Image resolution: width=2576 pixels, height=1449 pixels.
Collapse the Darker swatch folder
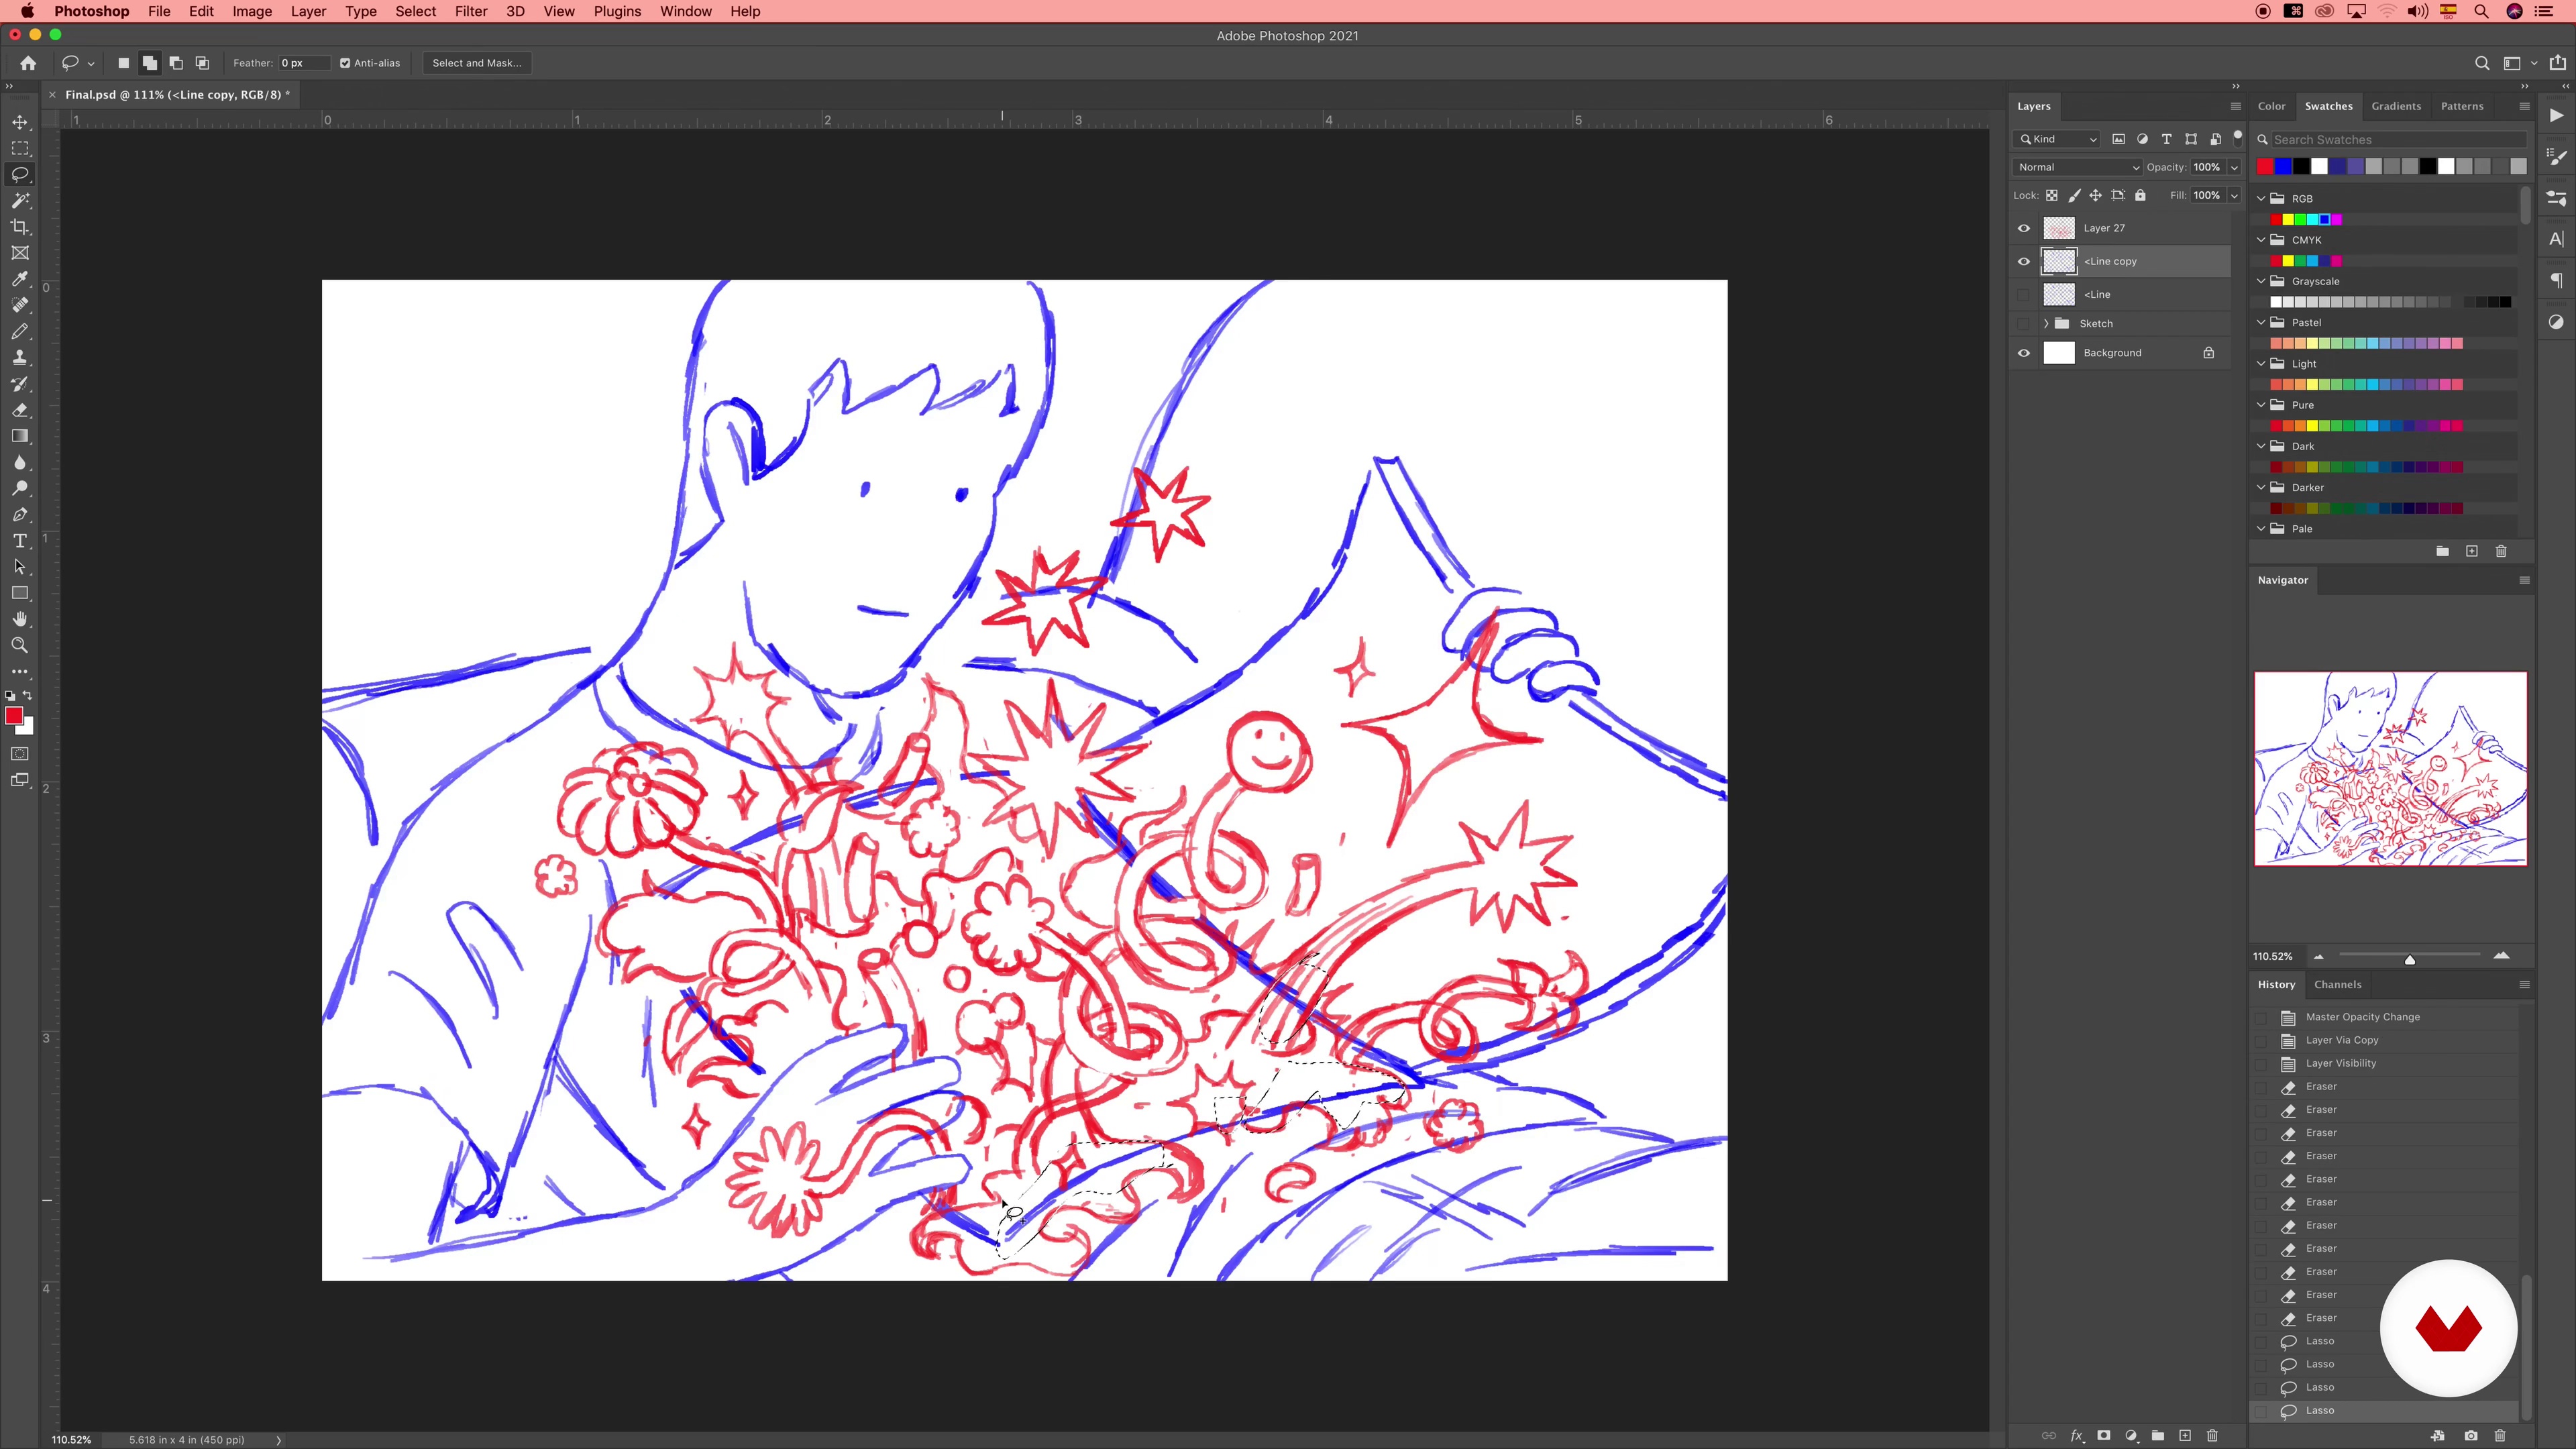click(x=2261, y=487)
